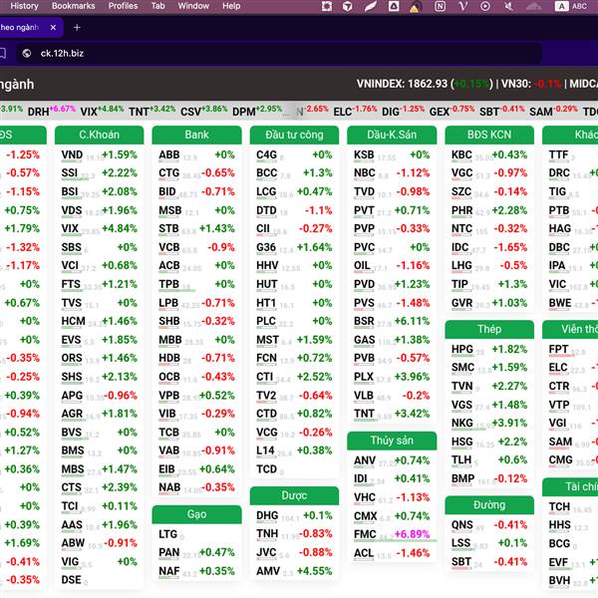Screen dimensions: 598x598
Task: Click the muted sound icon in menu bar
Action: (508, 6)
